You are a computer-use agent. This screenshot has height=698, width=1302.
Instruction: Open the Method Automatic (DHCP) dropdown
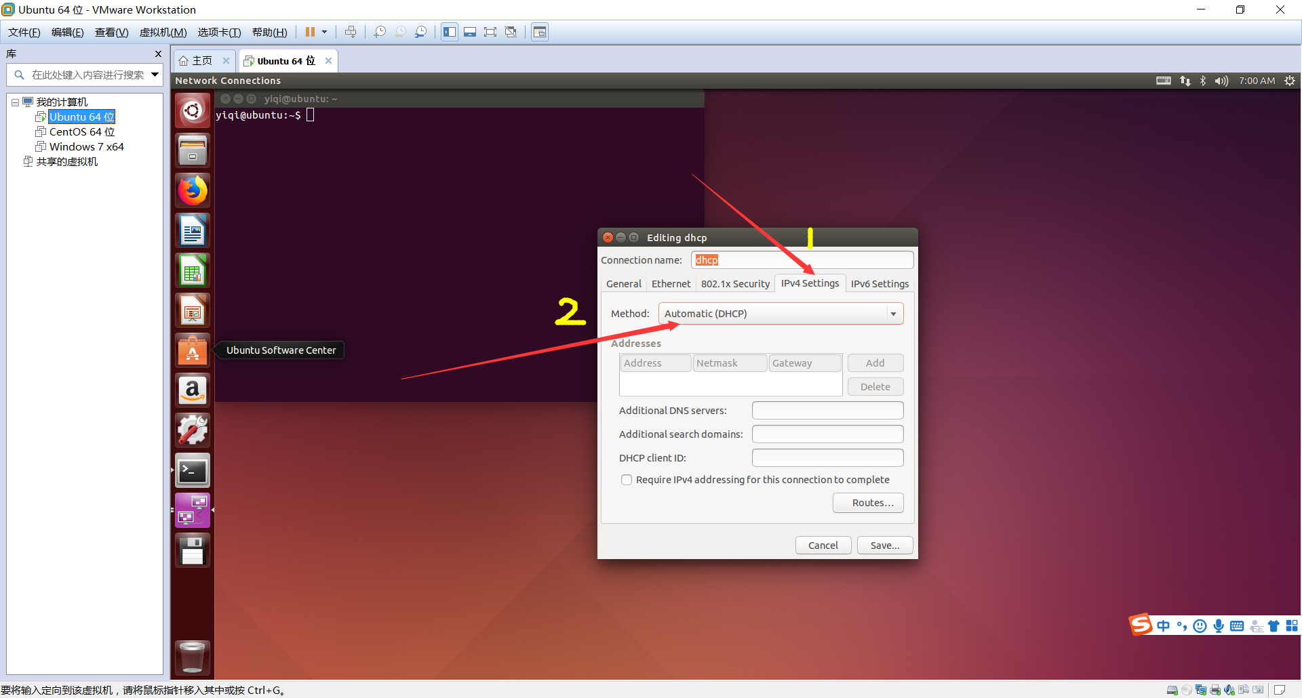(x=781, y=314)
